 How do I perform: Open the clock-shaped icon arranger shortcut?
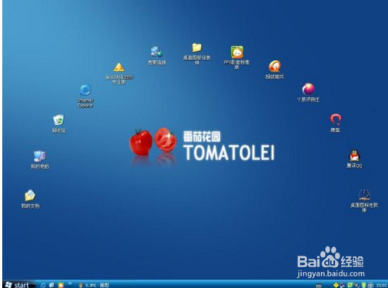click(x=364, y=200)
